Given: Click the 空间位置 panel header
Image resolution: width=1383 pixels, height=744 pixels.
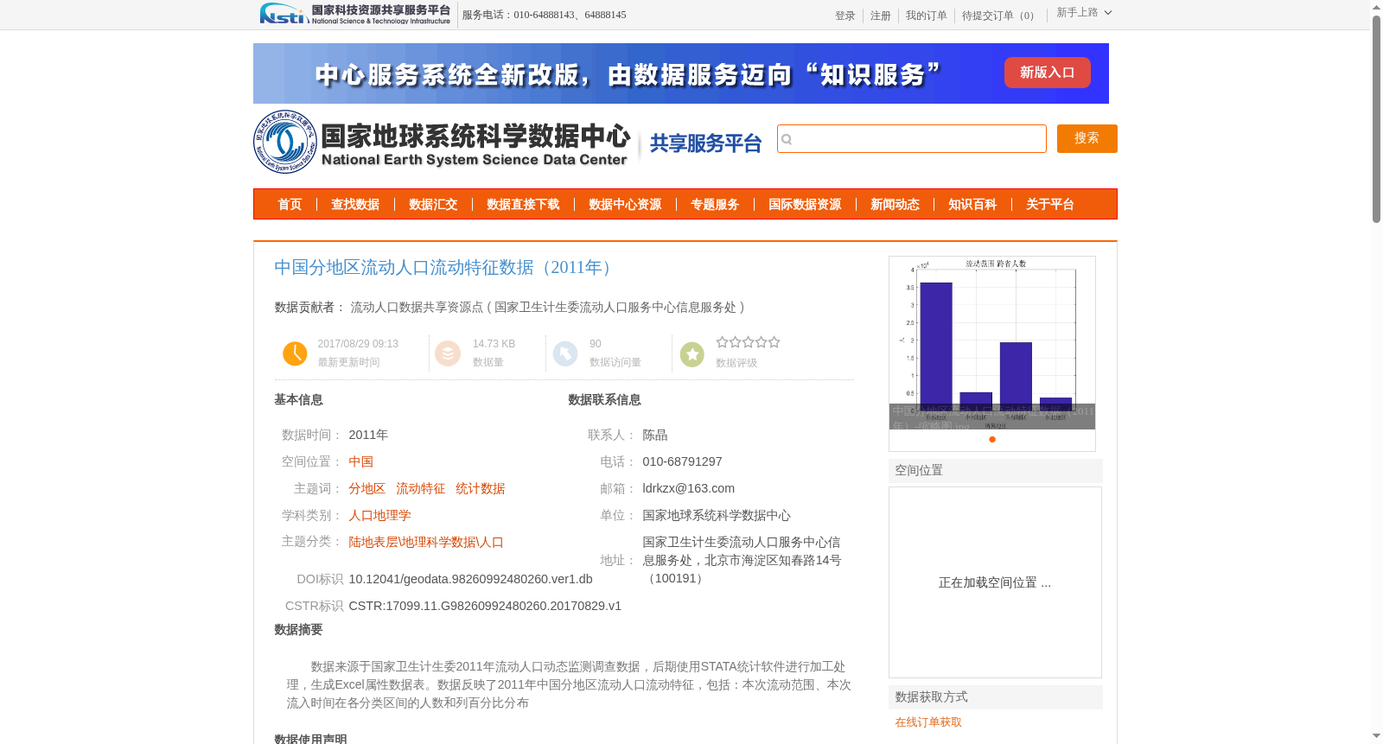Looking at the screenshot, I should [x=995, y=470].
